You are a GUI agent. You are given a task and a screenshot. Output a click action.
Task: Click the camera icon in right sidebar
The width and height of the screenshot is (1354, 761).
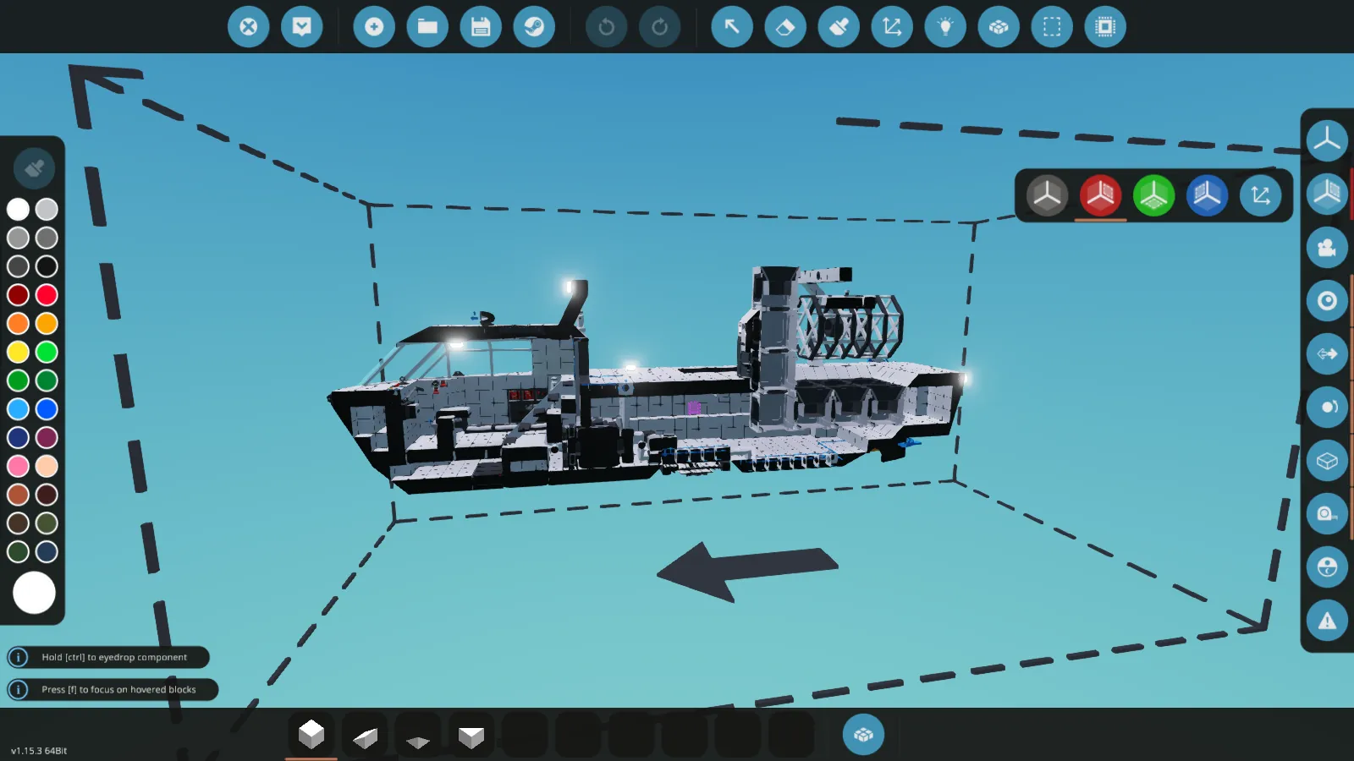coord(1327,247)
